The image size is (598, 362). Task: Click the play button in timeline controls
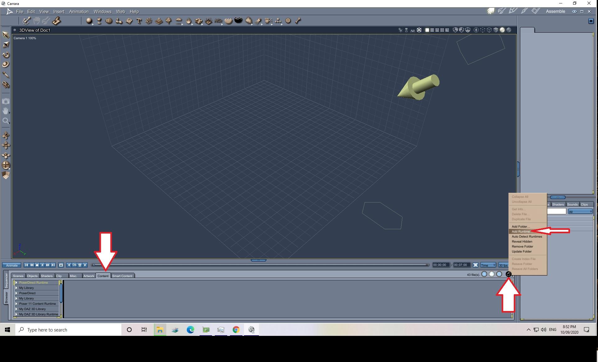click(42, 265)
